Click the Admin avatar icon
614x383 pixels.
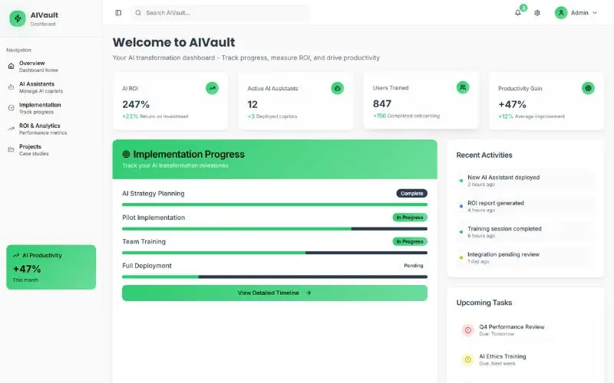point(561,13)
